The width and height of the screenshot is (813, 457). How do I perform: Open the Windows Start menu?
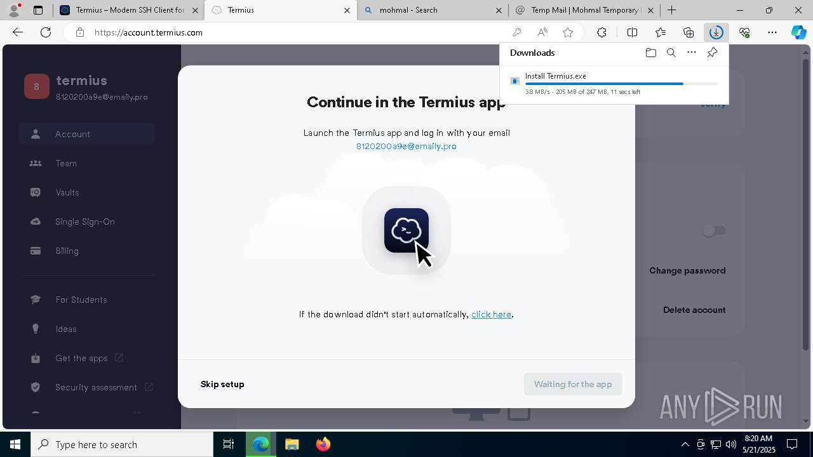click(x=15, y=444)
